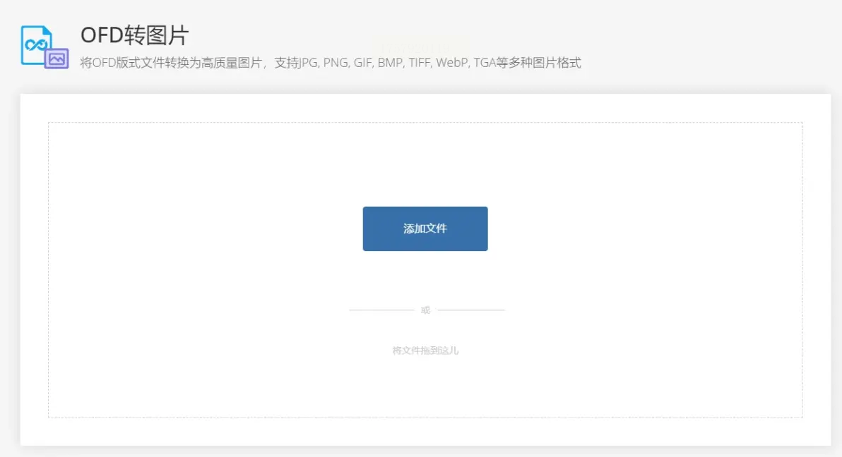The height and width of the screenshot is (457, 842).
Task: Click the description text listing JPG, PNG, GIF formats
Action: tap(331, 63)
